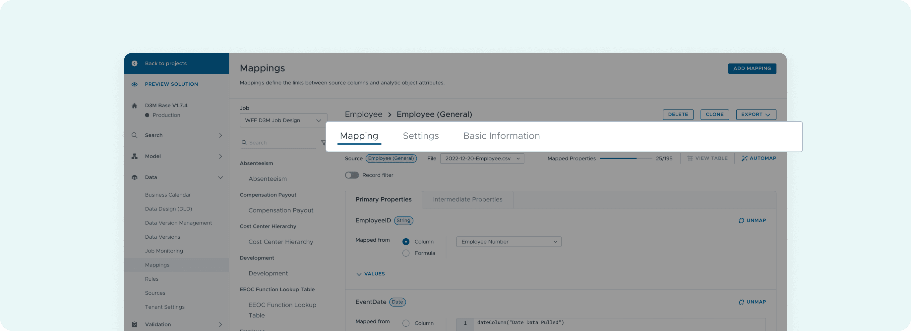Click the Add Mapping button
911x331 pixels.
(x=752, y=69)
